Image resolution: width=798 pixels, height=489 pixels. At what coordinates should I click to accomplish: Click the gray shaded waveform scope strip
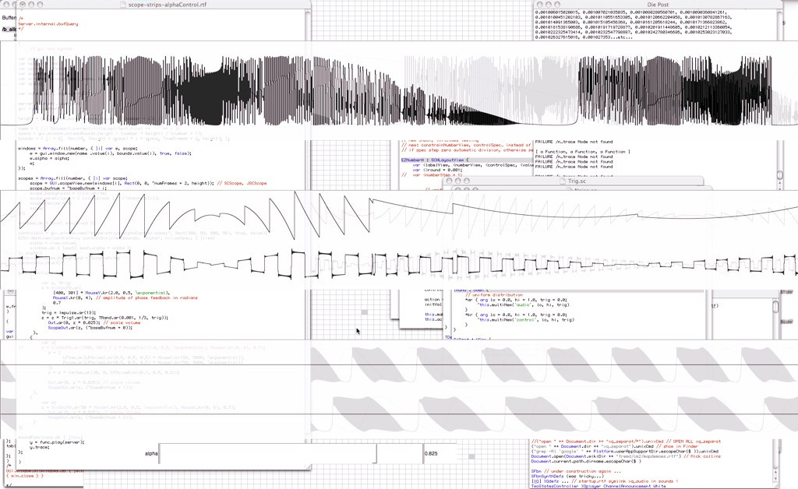(x=399, y=389)
